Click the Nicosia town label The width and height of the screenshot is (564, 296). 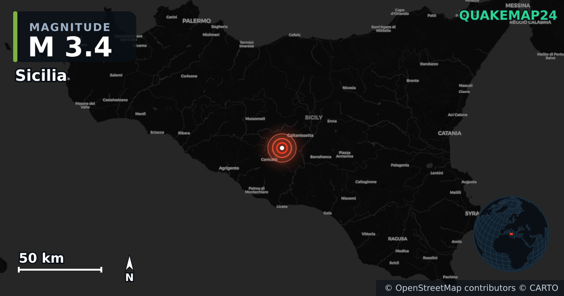pyautogui.click(x=349, y=88)
